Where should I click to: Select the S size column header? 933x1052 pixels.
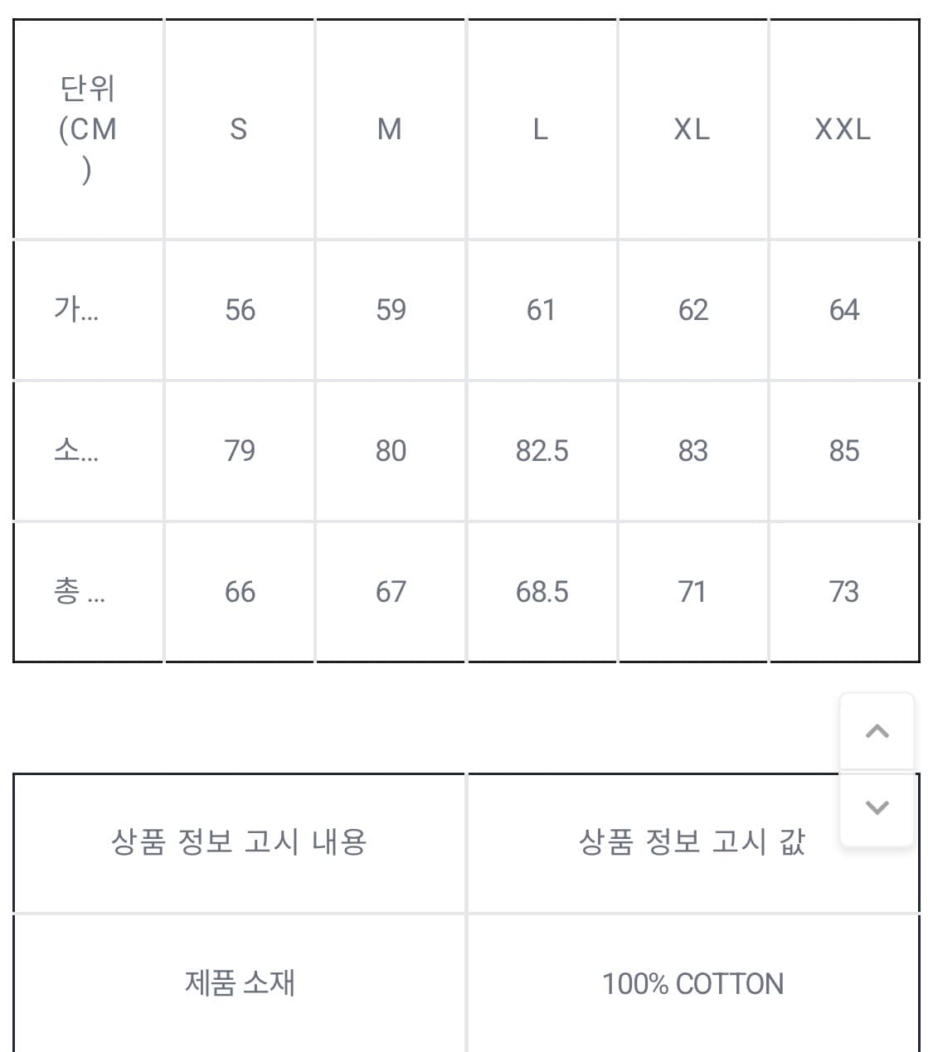pos(239,129)
